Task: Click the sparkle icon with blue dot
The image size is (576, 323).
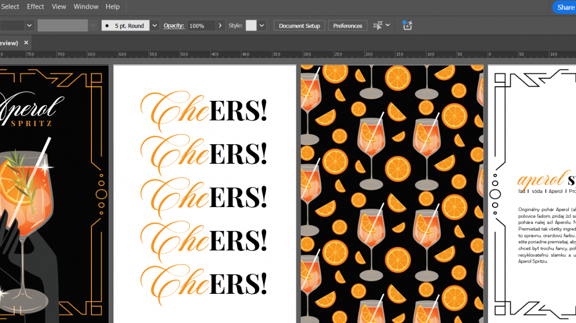Action: tap(407, 25)
